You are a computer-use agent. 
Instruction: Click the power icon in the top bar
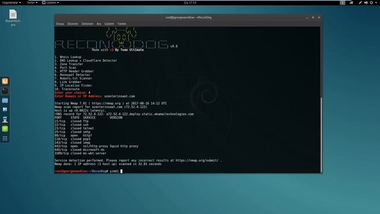click(x=372, y=2)
